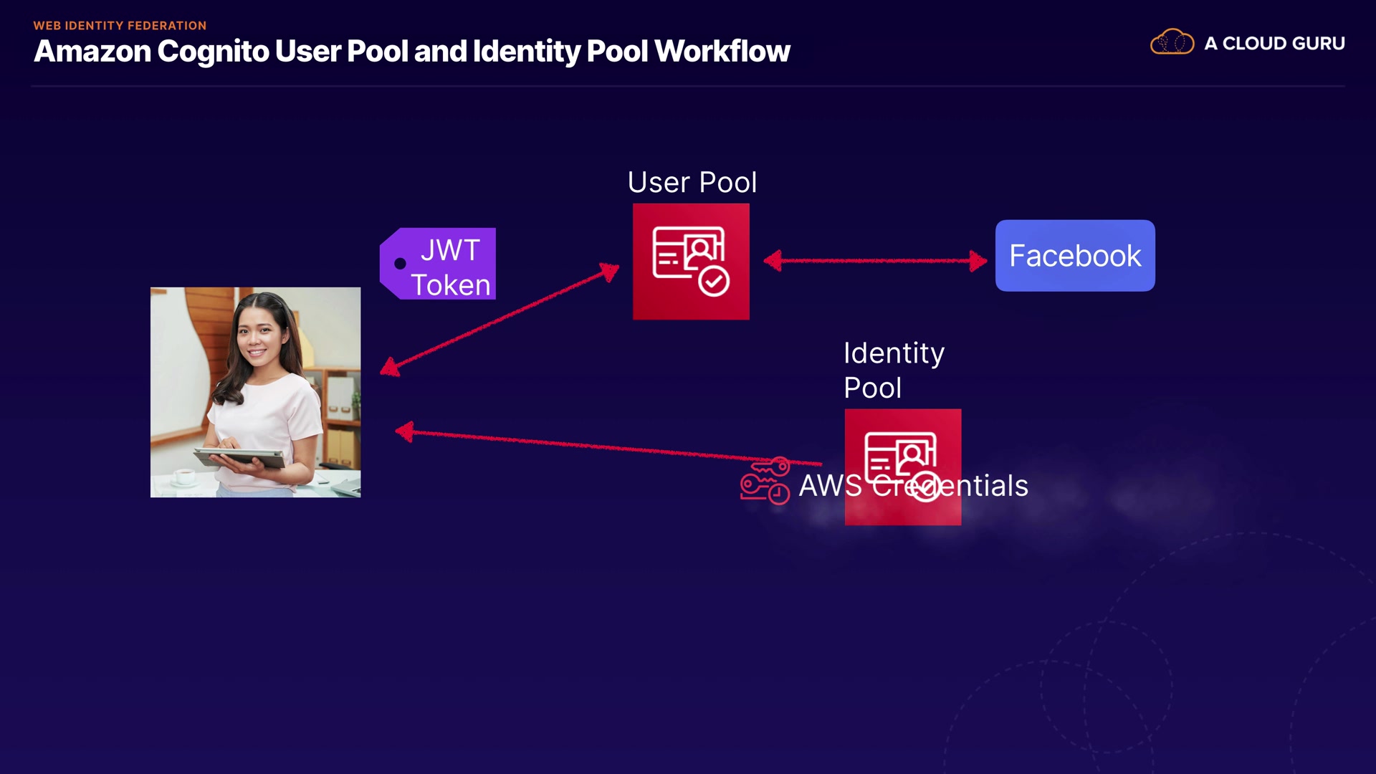Click arrowhead pointing at user below JWT Token

[390, 368]
